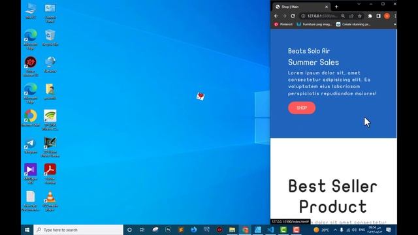Screen dimensions: 418x235
Task: Select the Shop | Main tab
Action: pyautogui.click(x=301, y=7)
